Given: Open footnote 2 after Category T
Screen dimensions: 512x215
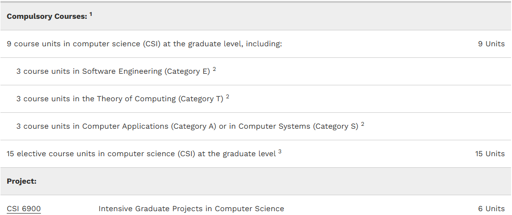Looking at the screenshot, I should pyautogui.click(x=227, y=96).
